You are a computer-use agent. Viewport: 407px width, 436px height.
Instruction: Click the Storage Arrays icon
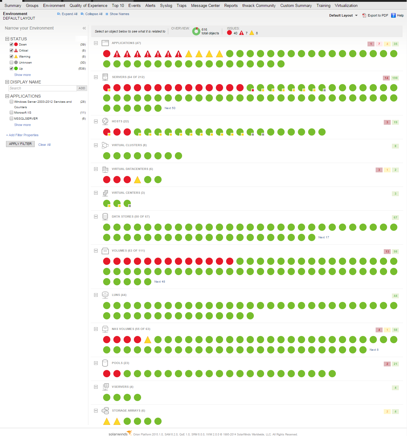click(x=105, y=410)
